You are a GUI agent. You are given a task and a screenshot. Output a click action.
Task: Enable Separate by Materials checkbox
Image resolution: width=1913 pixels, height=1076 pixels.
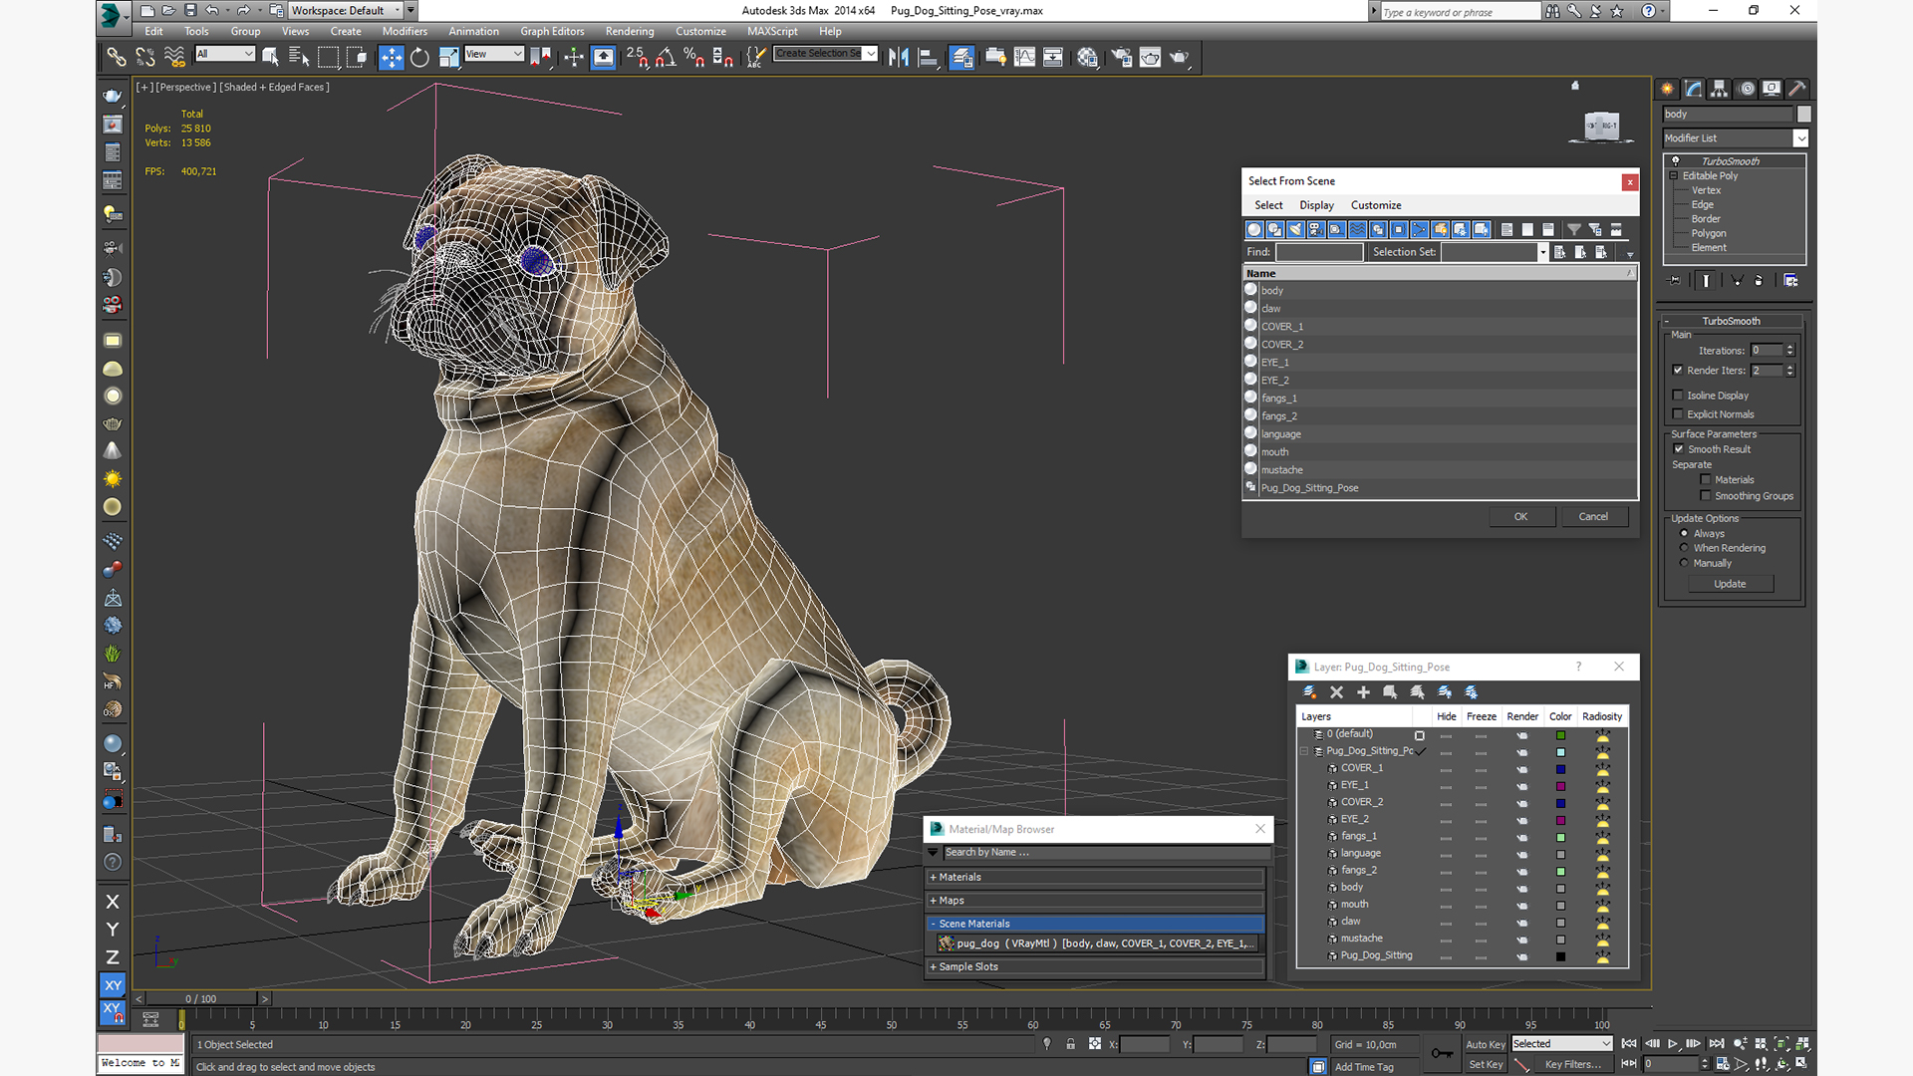pyautogui.click(x=1706, y=480)
